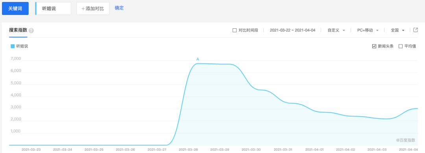Switch to the 搜索指数 tab
Viewport: 425px width, 153px height.
tap(18, 30)
